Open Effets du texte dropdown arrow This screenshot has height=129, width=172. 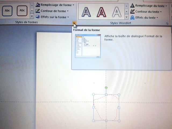157,18
